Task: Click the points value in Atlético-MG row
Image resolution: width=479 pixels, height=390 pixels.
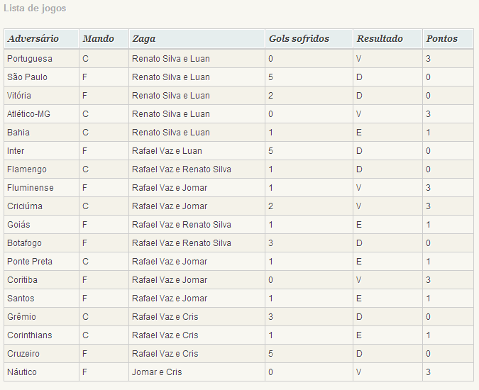Action: (x=429, y=114)
